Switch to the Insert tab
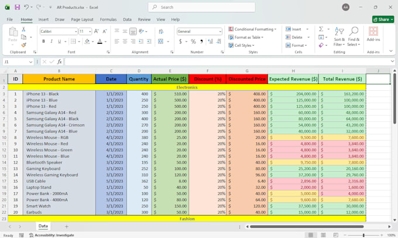 pos(43,19)
